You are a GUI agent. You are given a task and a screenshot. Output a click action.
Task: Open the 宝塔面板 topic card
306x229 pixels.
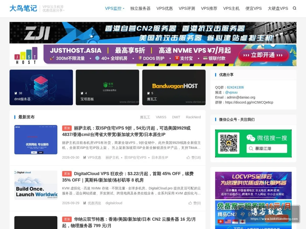coord(107,87)
